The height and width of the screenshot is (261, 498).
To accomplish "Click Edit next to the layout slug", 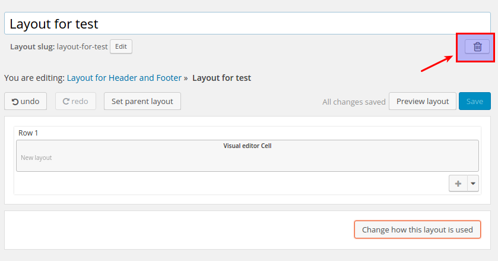I will (121, 46).
